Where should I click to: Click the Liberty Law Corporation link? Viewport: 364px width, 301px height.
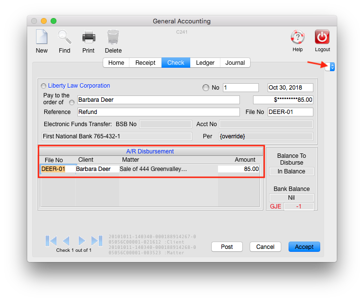(79, 86)
